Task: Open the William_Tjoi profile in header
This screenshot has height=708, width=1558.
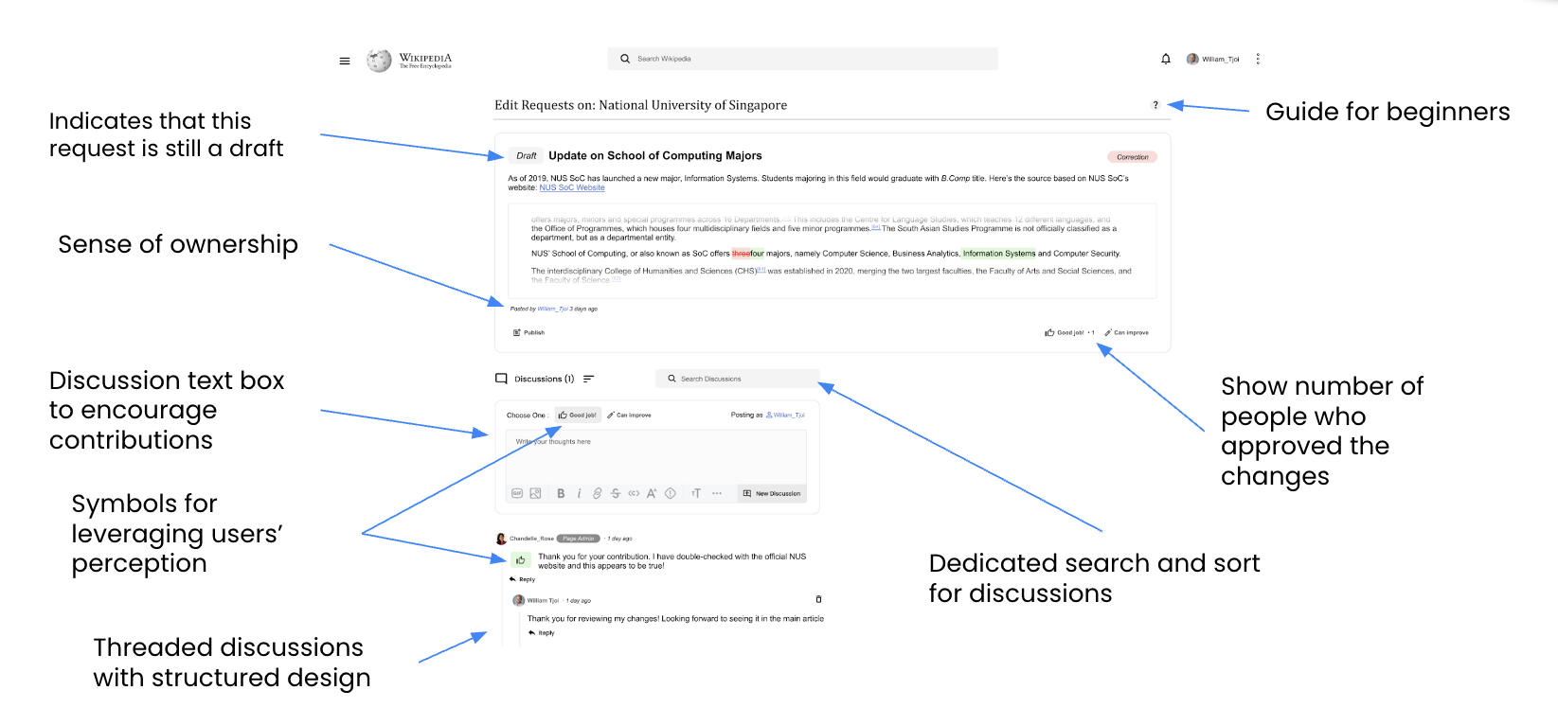Action: click(1213, 59)
